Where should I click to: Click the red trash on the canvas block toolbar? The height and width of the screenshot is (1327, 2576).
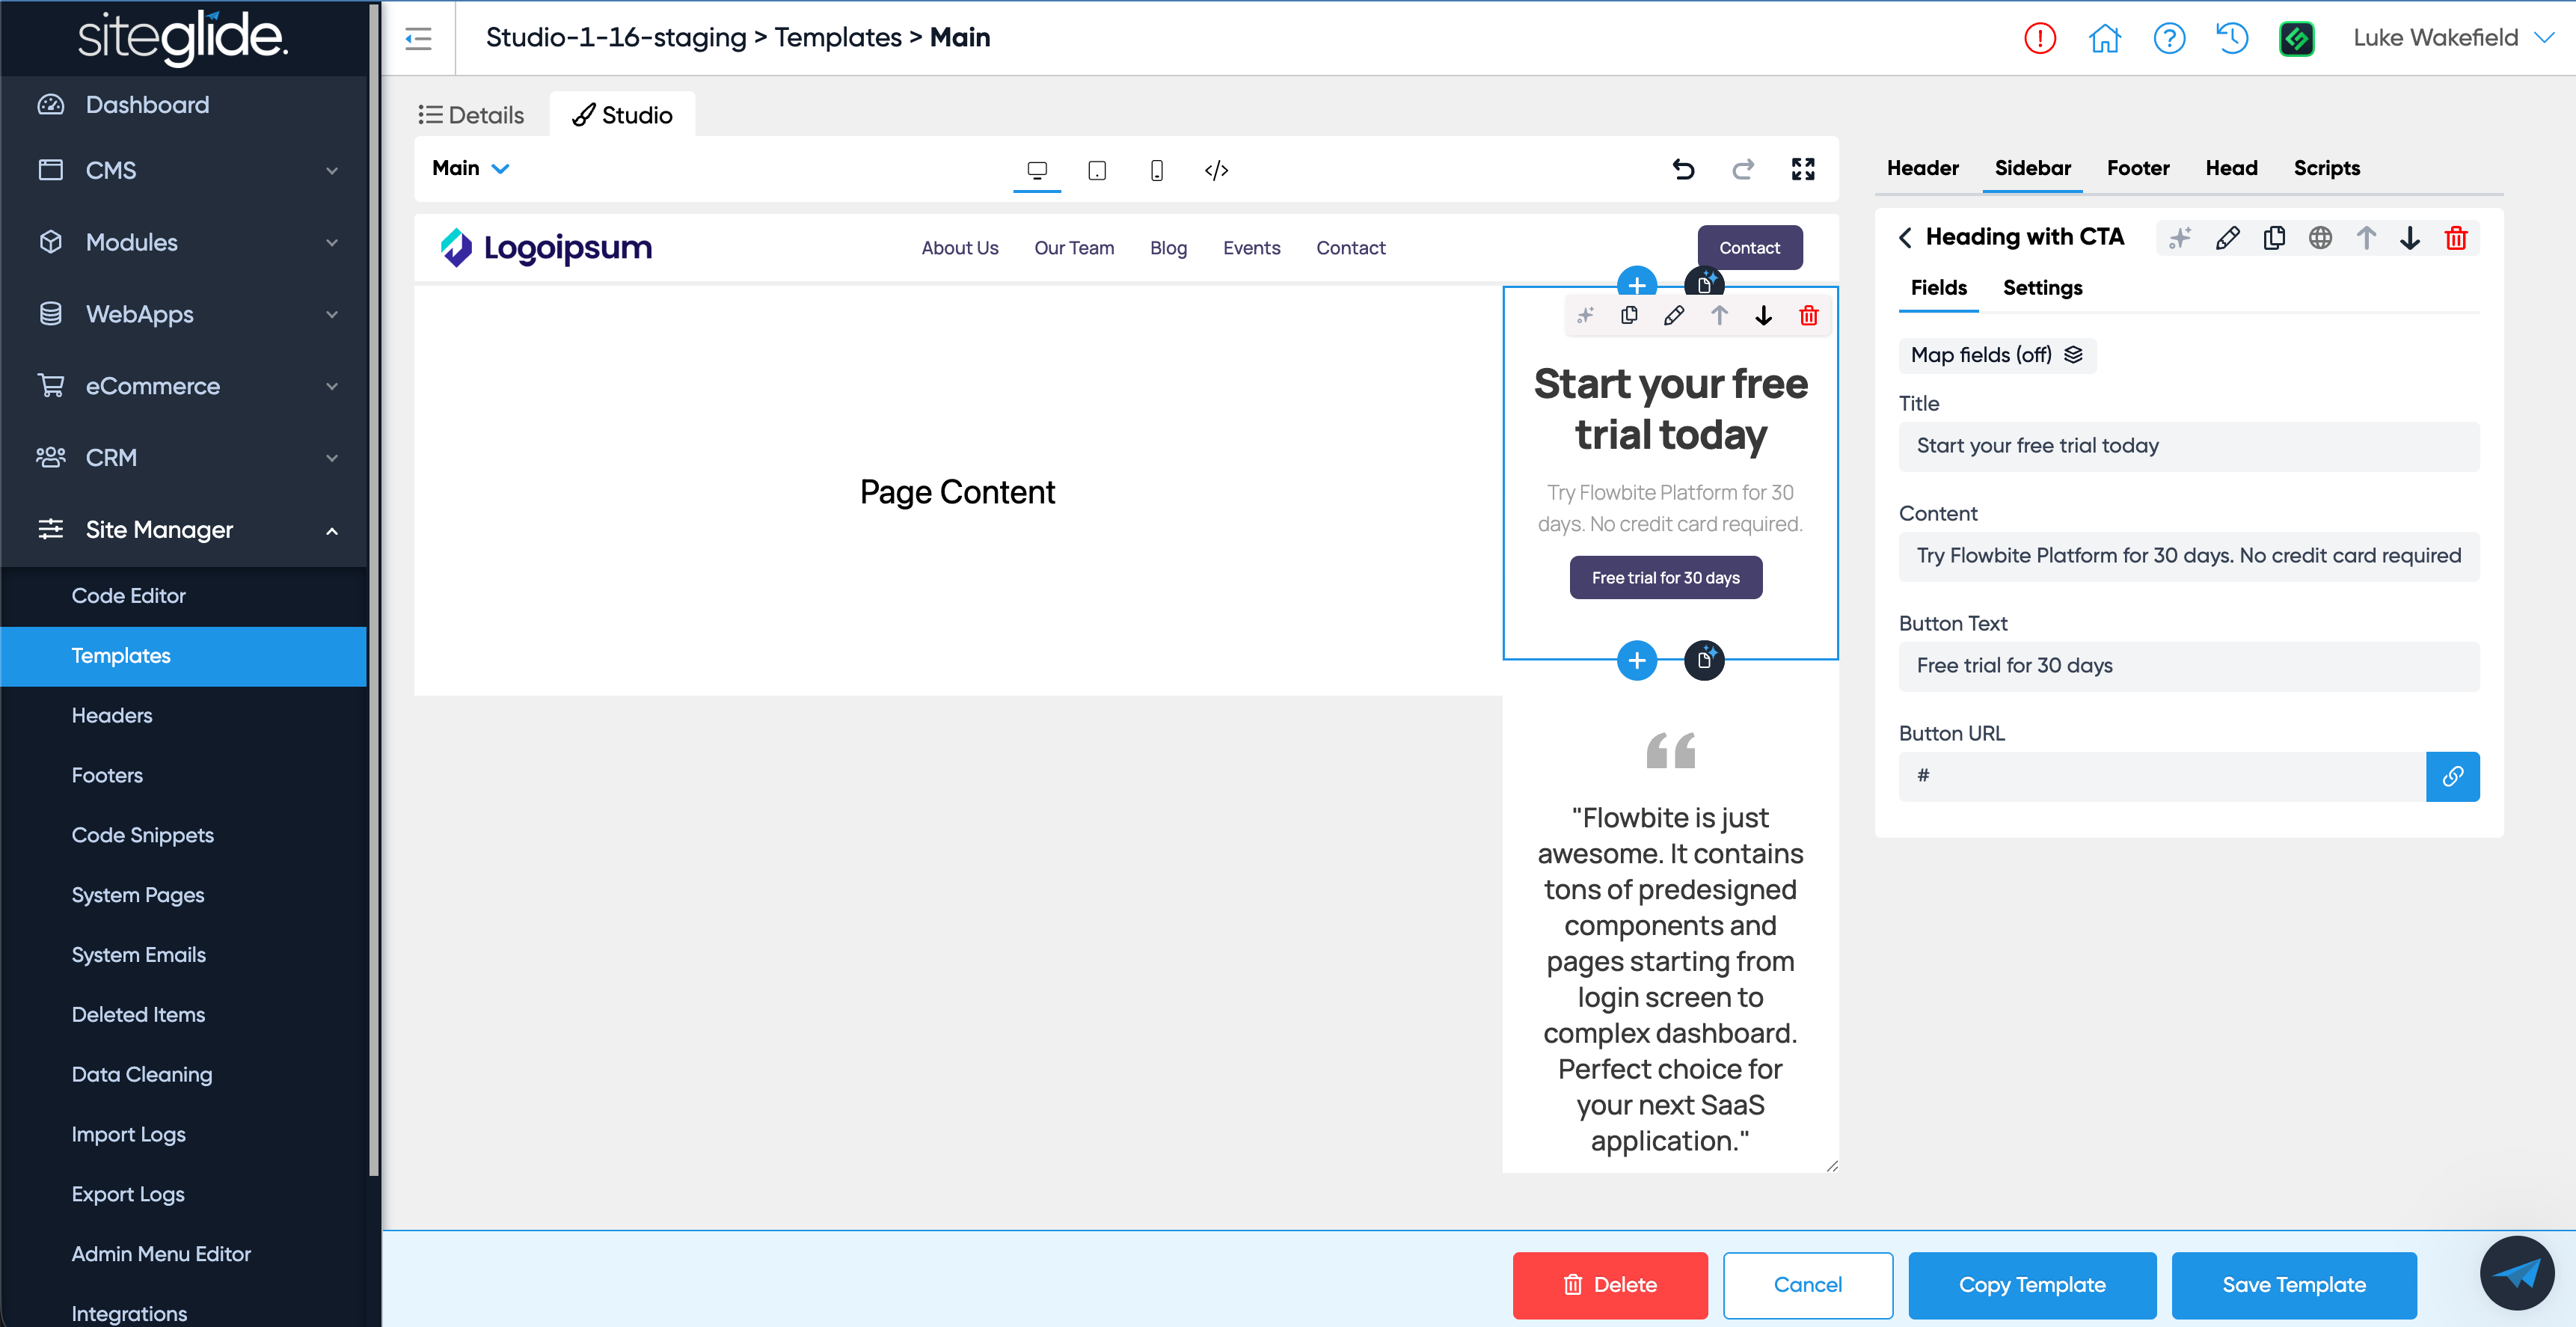point(1809,316)
